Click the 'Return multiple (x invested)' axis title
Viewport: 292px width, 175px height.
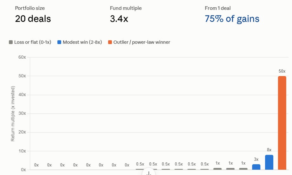[13, 113]
